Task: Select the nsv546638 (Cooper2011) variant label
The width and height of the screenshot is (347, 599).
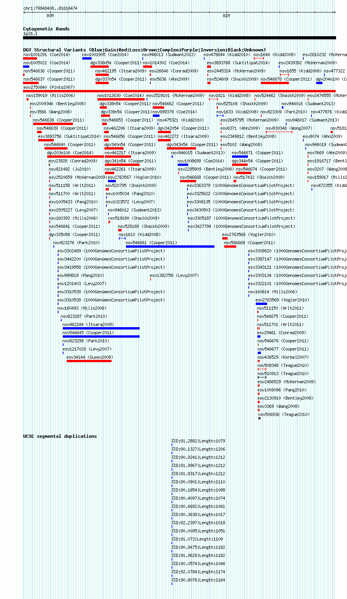Action: [x=58, y=120]
